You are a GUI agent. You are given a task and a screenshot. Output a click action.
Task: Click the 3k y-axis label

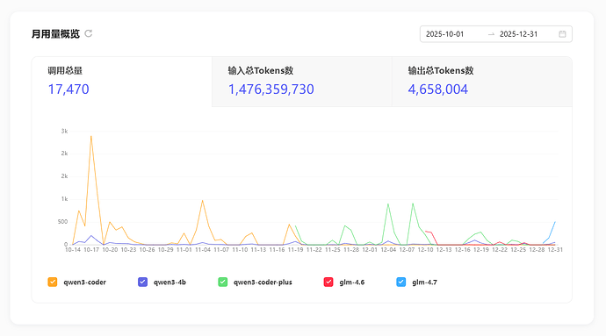click(x=64, y=132)
